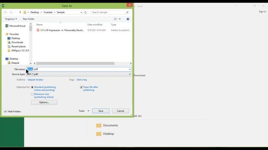The image size is (268, 150).
Task: Click Youtube in the address breadcrumb
Action: tap(48, 12)
